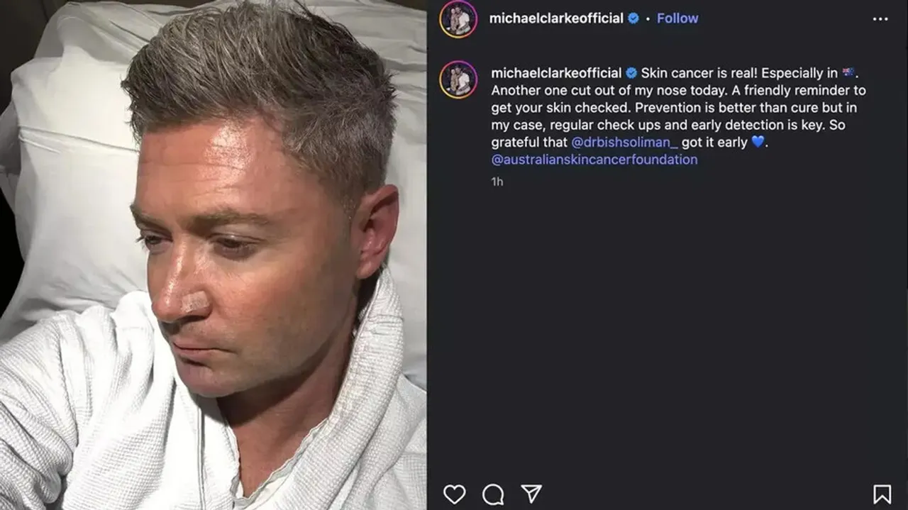Click the verified badge in the header
Viewport: 908px width, 510px height.
[633, 18]
